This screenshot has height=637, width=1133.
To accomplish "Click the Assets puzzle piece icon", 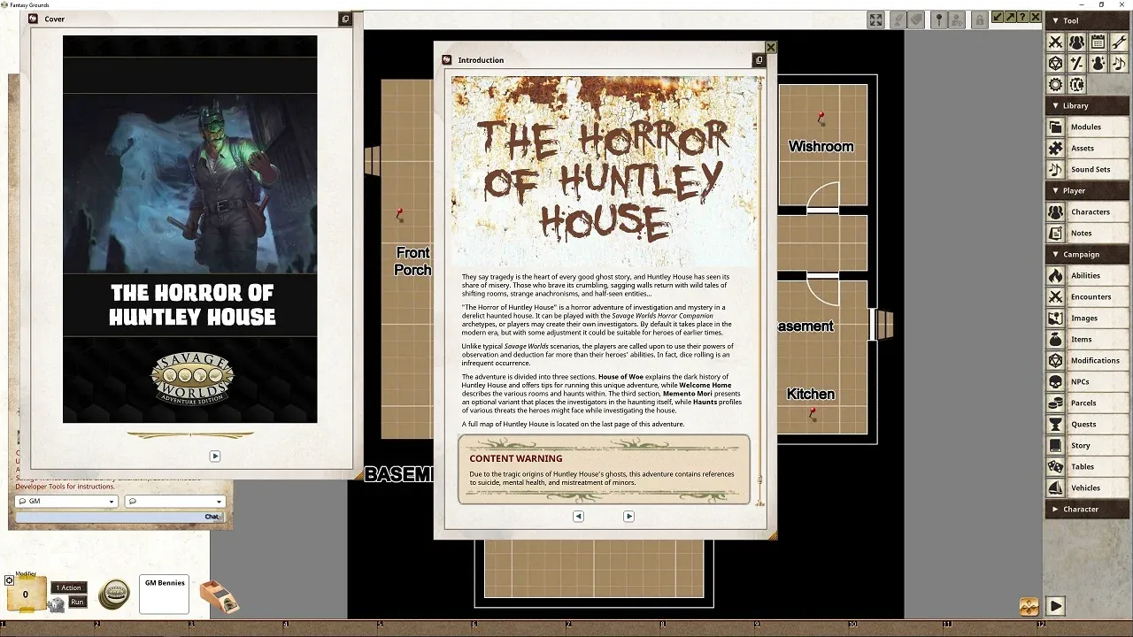I will pos(1055,148).
